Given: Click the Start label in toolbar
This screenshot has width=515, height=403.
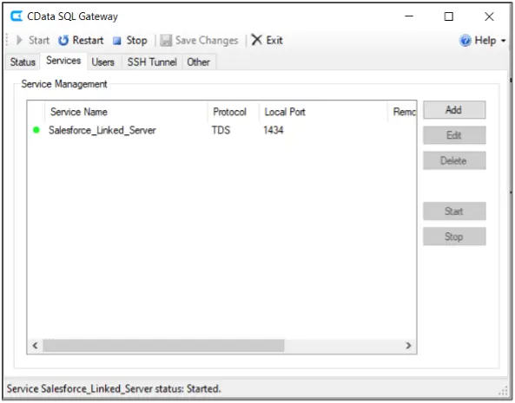Looking at the screenshot, I should point(39,40).
